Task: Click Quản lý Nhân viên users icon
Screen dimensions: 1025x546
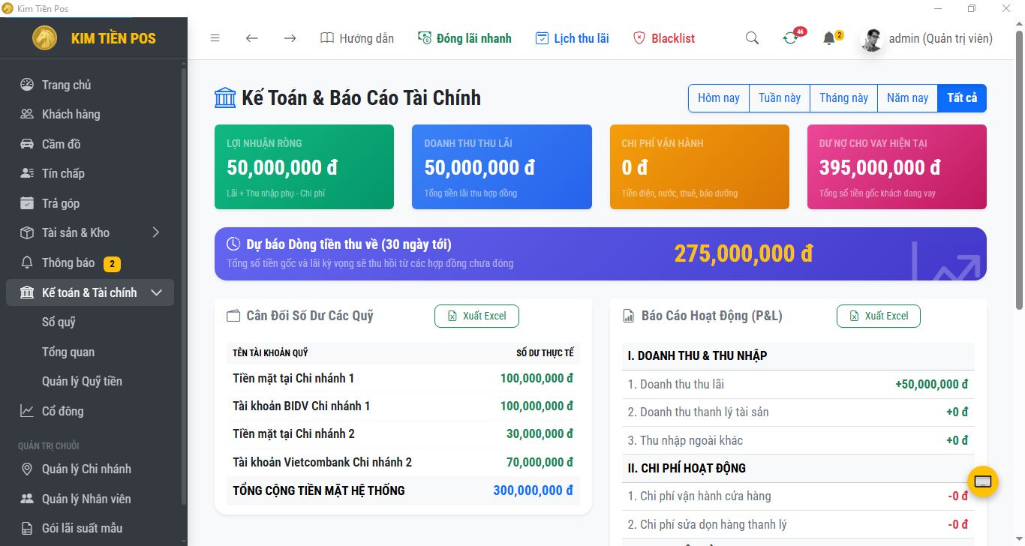Action: point(27,499)
